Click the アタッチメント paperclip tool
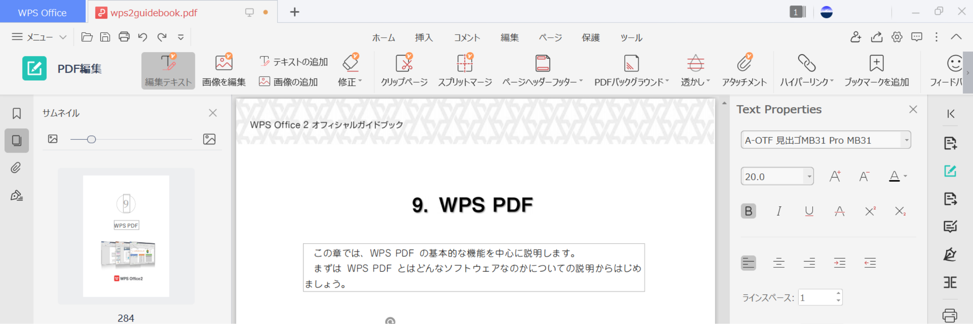The width and height of the screenshot is (973, 324). tap(744, 71)
